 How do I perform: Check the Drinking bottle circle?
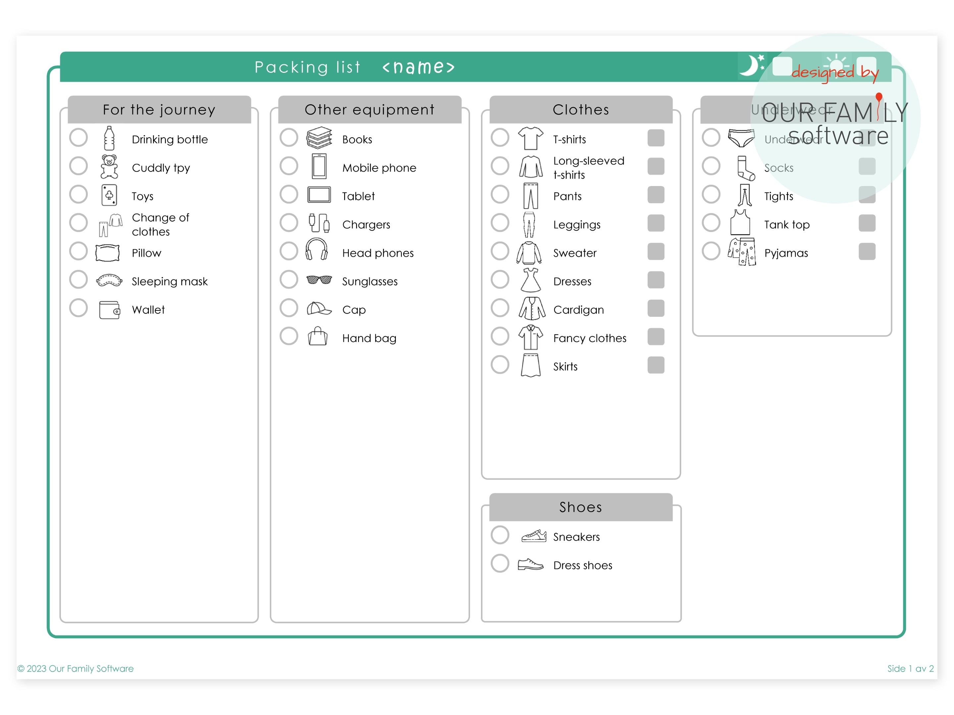click(x=79, y=137)
